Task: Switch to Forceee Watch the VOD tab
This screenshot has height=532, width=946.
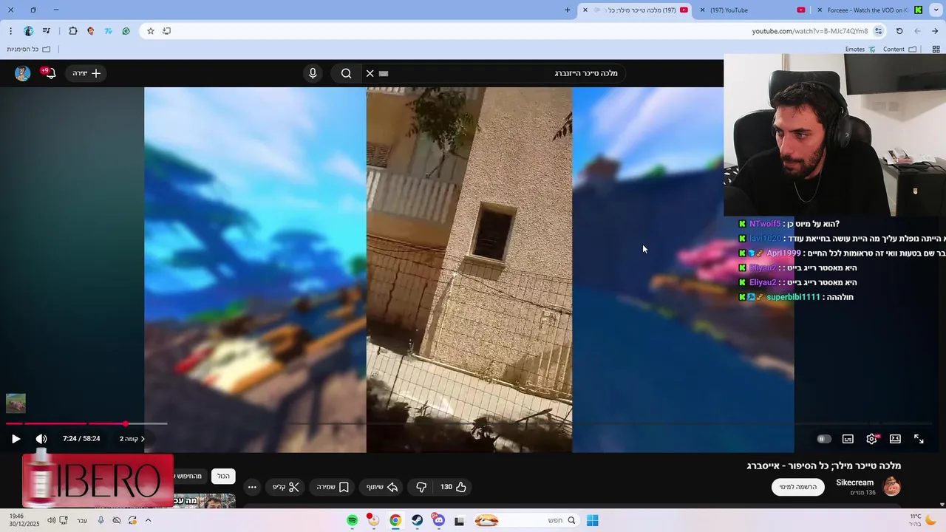Action: pos(868,10)
